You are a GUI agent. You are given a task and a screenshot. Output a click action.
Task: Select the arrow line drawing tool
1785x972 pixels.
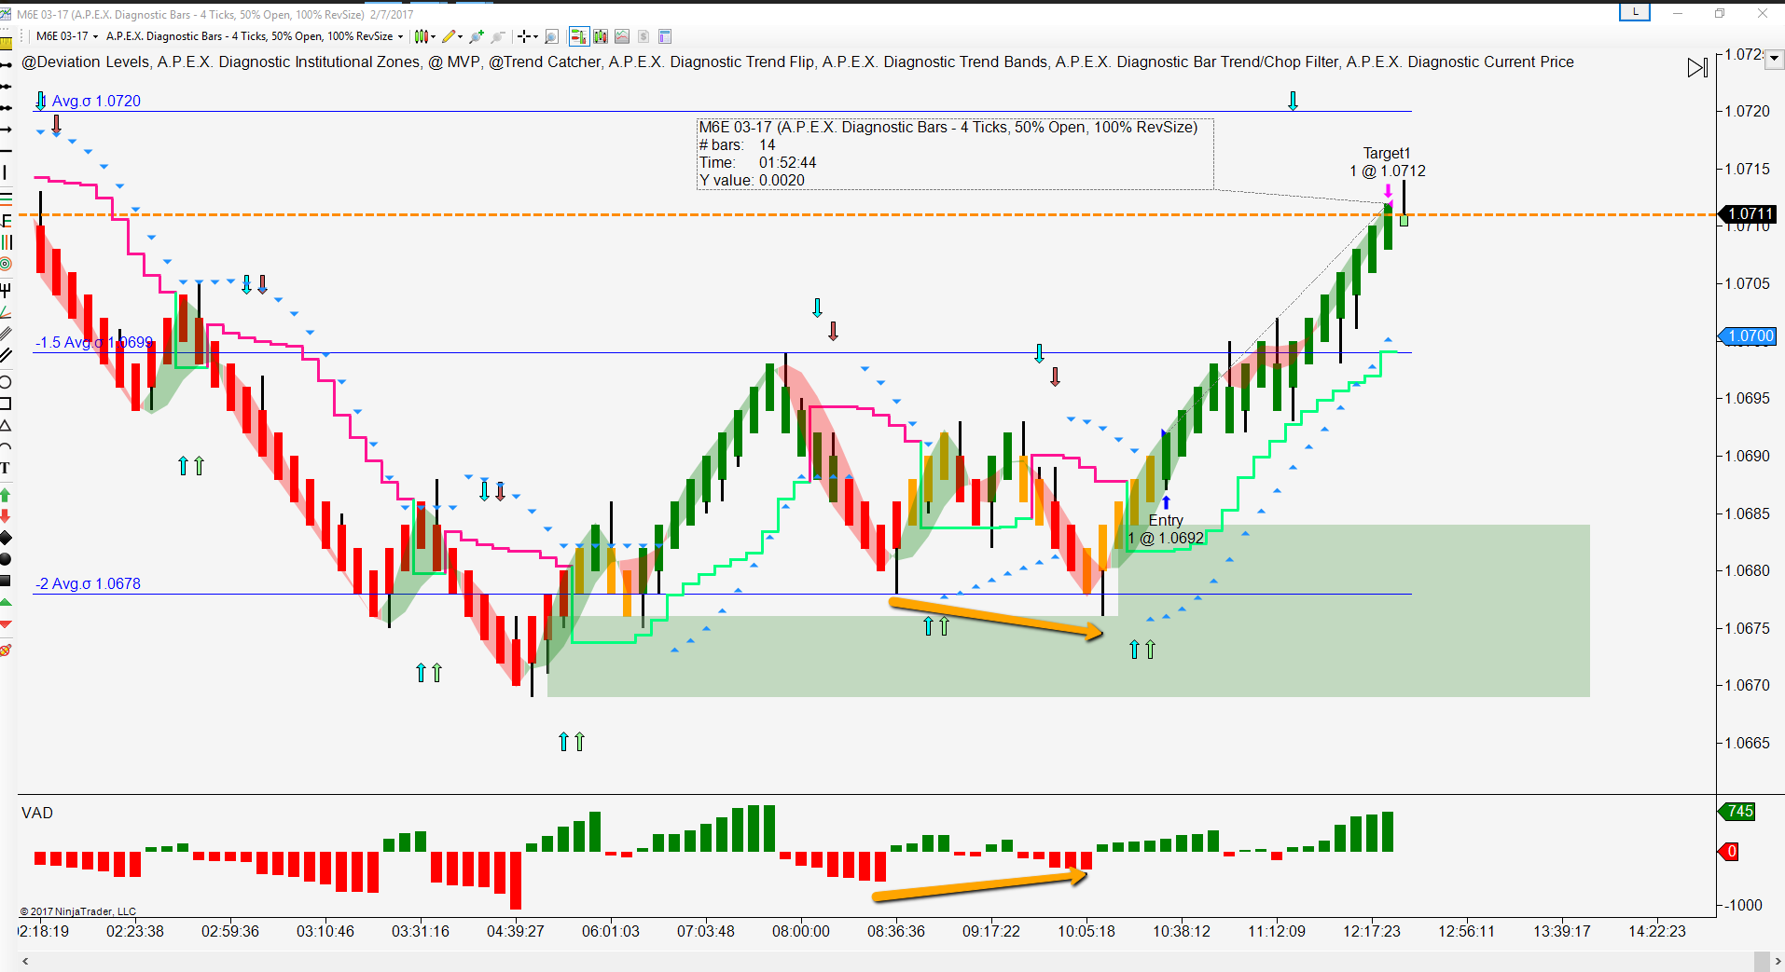click(x=7, y=129)
